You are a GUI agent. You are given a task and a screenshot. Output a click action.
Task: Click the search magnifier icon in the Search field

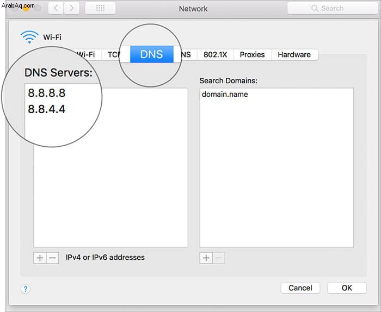point(315,8)
